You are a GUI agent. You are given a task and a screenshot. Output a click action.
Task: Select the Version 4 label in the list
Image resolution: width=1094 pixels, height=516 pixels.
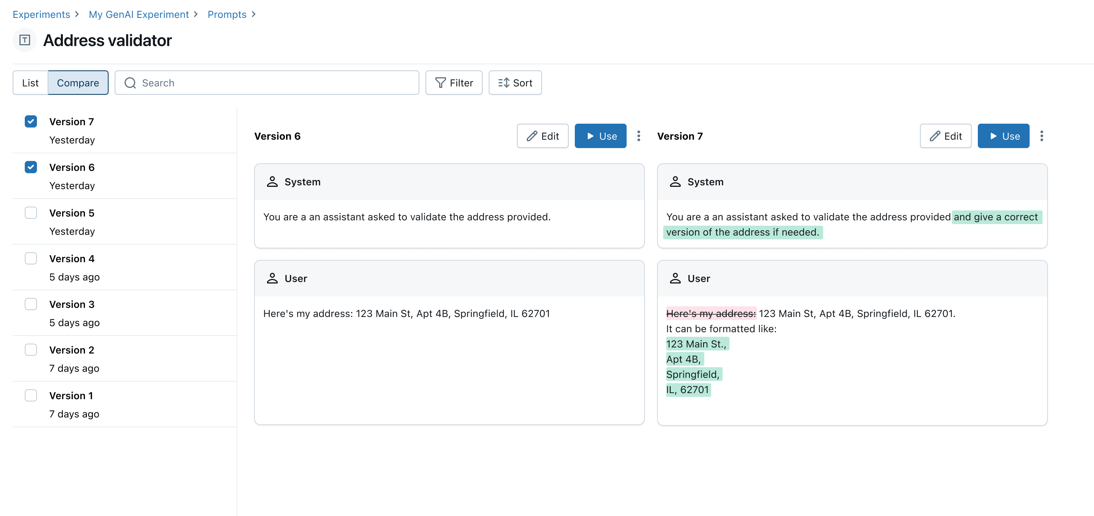coord(72,259)
